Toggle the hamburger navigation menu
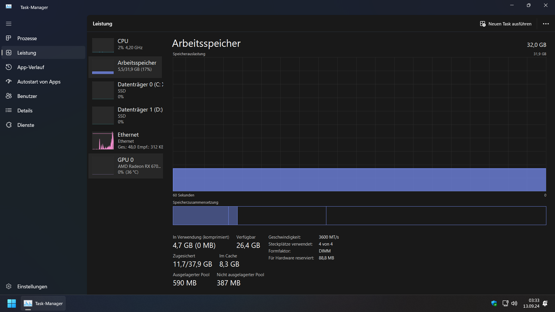The height and width of the screenshot is (312, 555). coord(9,24)
